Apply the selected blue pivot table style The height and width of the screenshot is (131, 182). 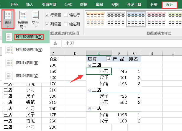(x=136, y=19)
